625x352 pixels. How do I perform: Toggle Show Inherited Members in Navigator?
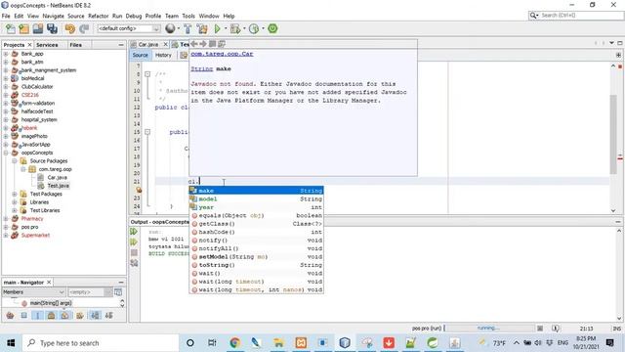pos(10,315)
